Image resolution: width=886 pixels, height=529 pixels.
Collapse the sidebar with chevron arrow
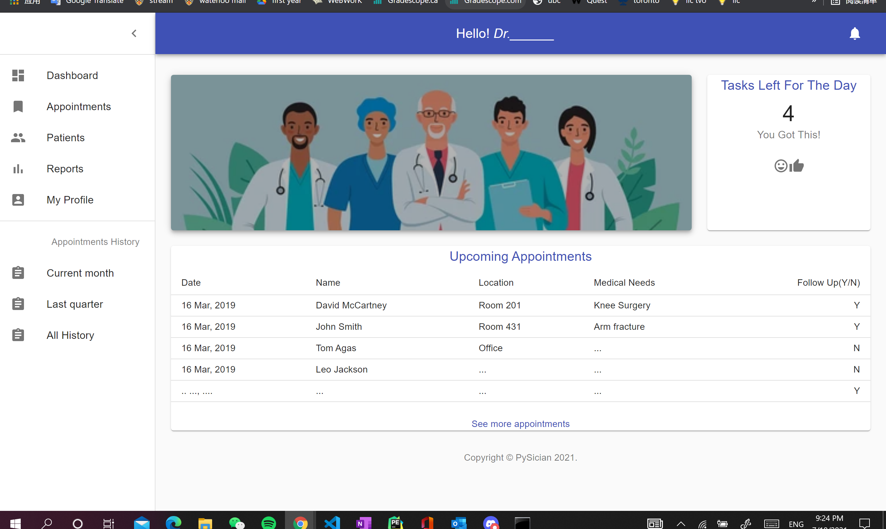[134, 33]
